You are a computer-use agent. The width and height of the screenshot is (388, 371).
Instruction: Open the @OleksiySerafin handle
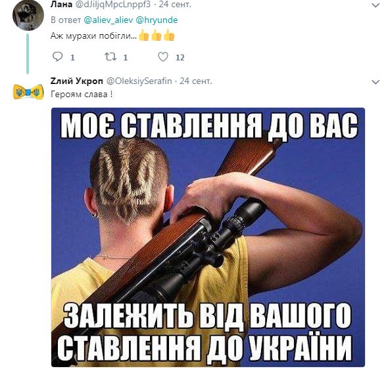pyautogui.click(x=139, y=81)
